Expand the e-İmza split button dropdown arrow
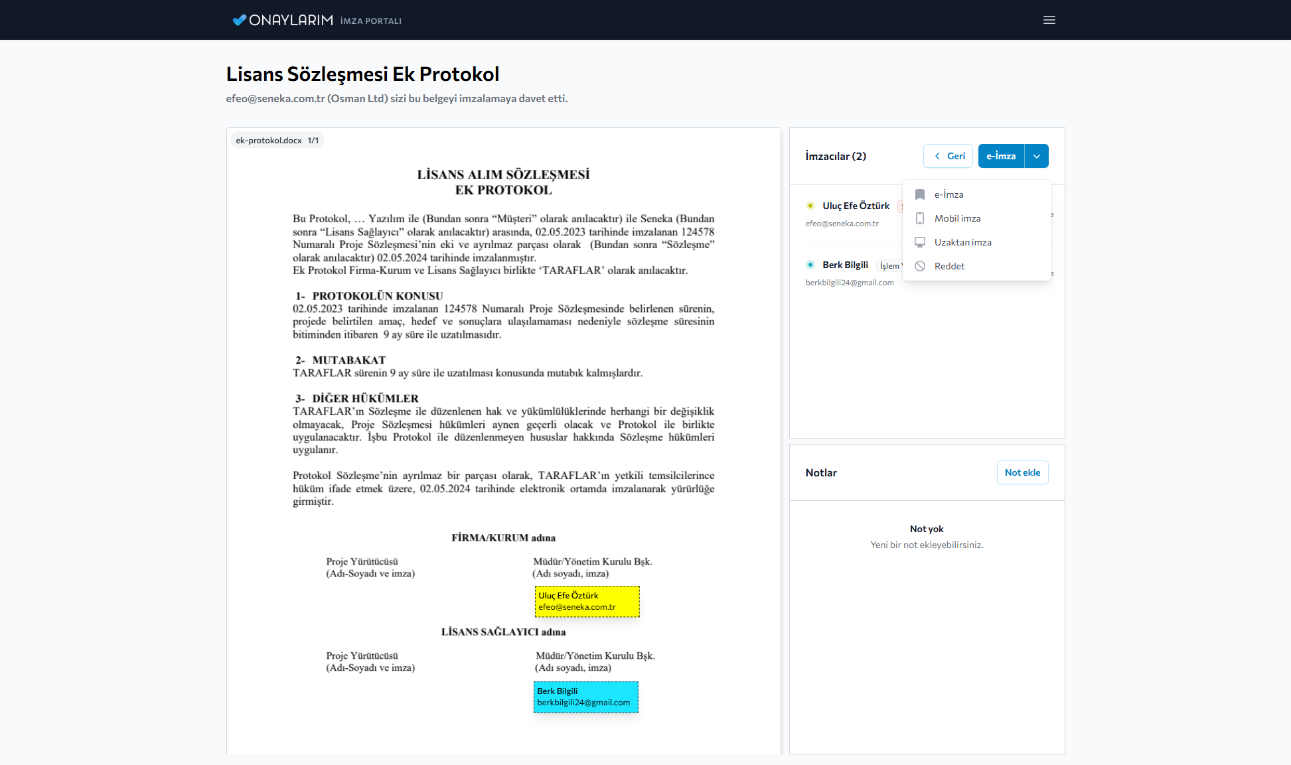Screen dimensions: 1291x765 point(1036,156)
